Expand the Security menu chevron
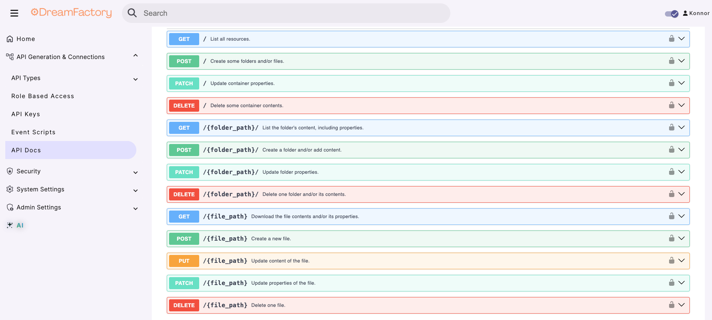Viewport: 712px width, 320px height. point(136,173)
